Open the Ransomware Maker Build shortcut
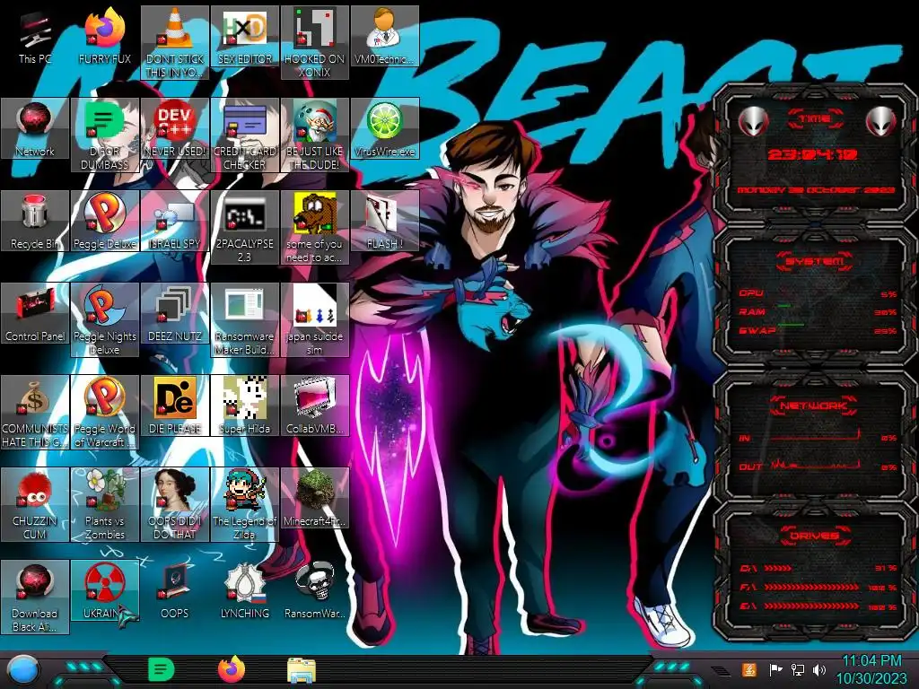The image size is (919, 689). click(x=244, y=320)
